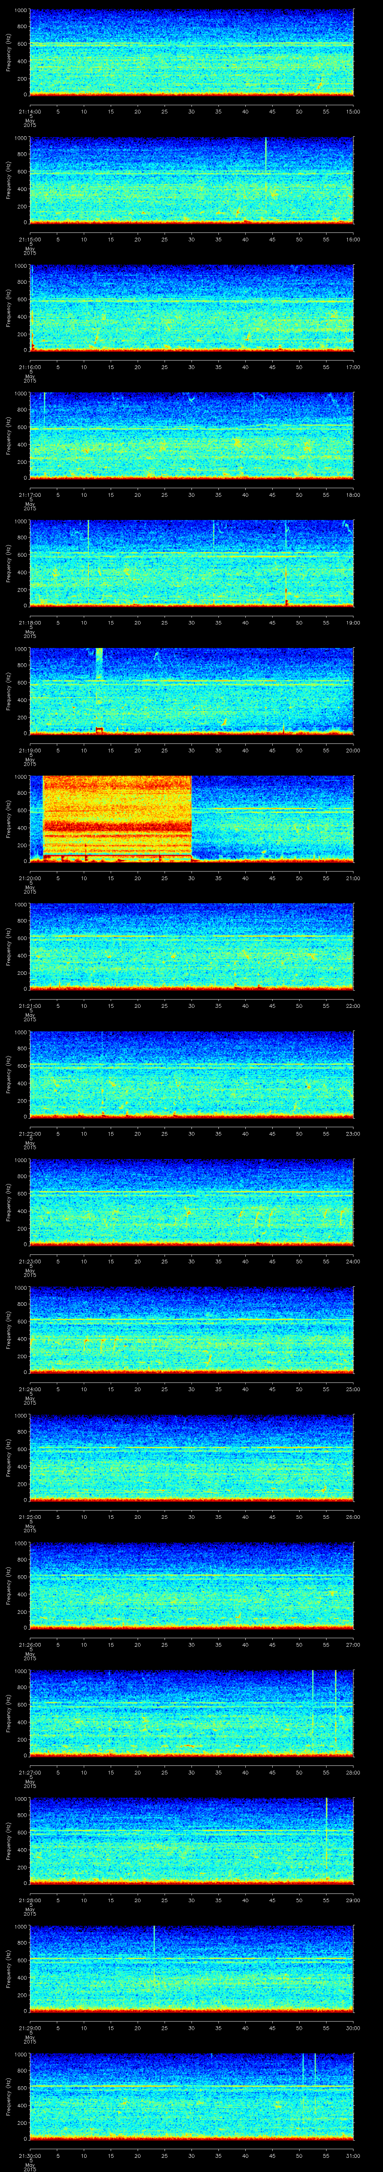Select the spectrogram starting at 21:16:00
The width and height of the screenshot is (383, 2172).
192,308
